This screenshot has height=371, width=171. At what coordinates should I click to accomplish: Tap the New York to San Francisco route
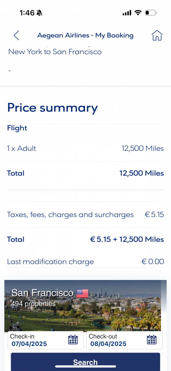coord(55,52)
